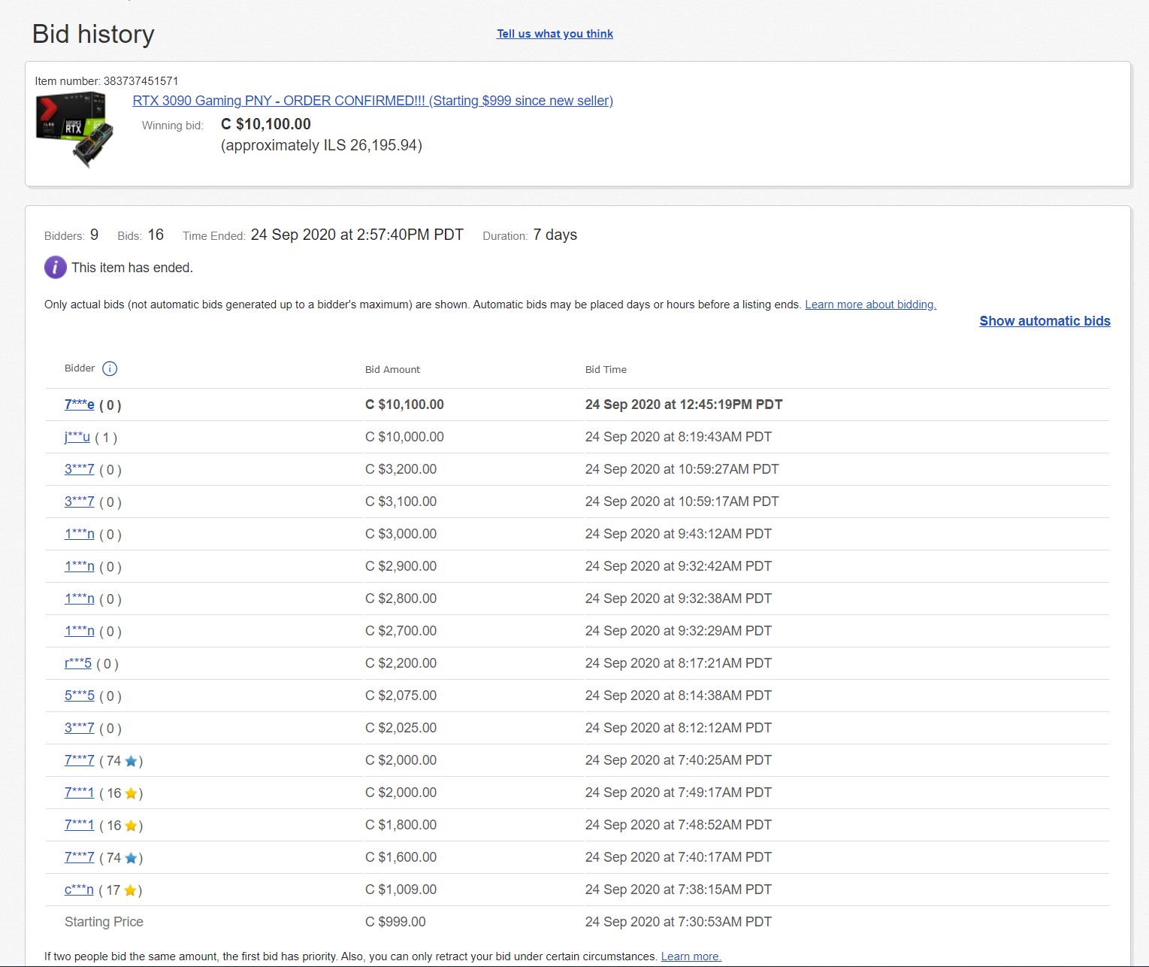Click the C $10,000.00 bid amount
Screen dimensions: 1149x967
pos(404,437)
